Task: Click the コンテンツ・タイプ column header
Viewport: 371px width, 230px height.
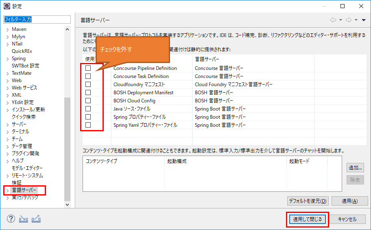Action: 124,161
